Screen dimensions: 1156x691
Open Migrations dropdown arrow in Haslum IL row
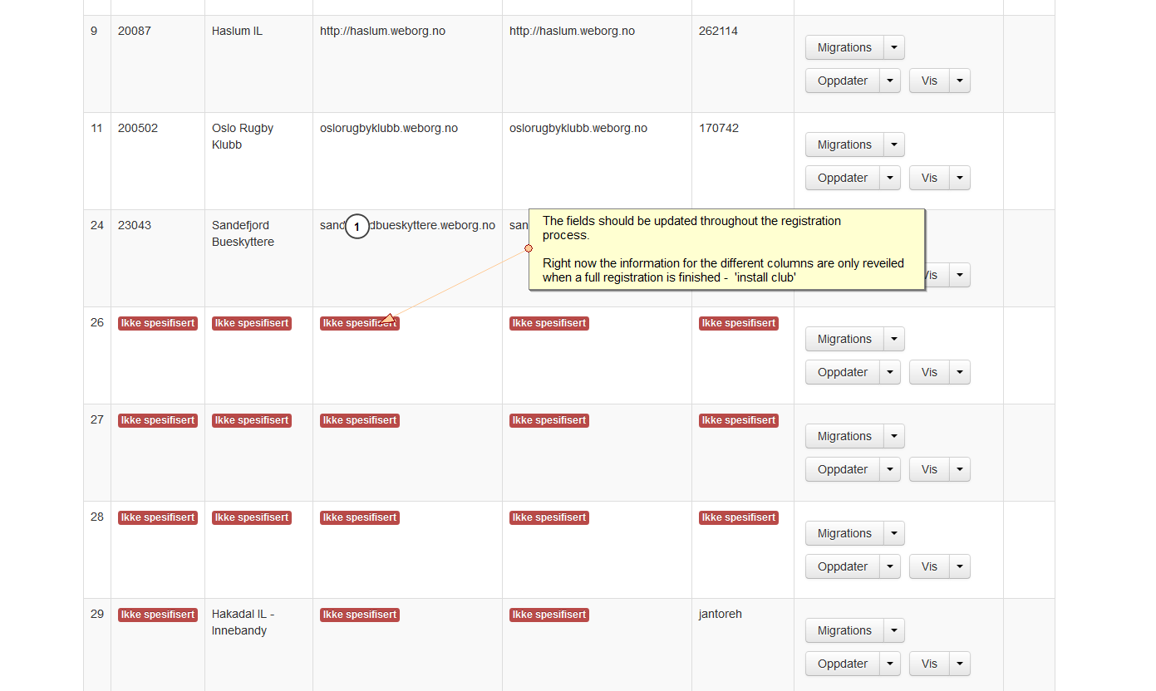coord(893,47)
